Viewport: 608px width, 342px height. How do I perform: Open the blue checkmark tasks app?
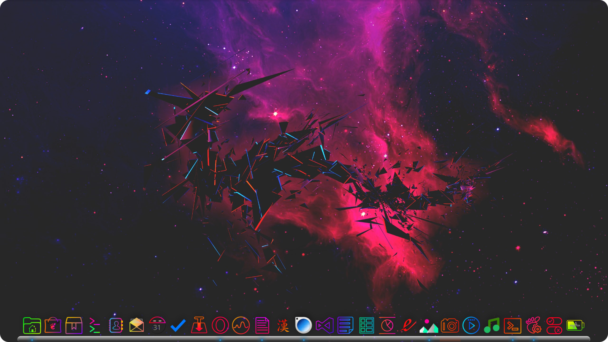178,326
